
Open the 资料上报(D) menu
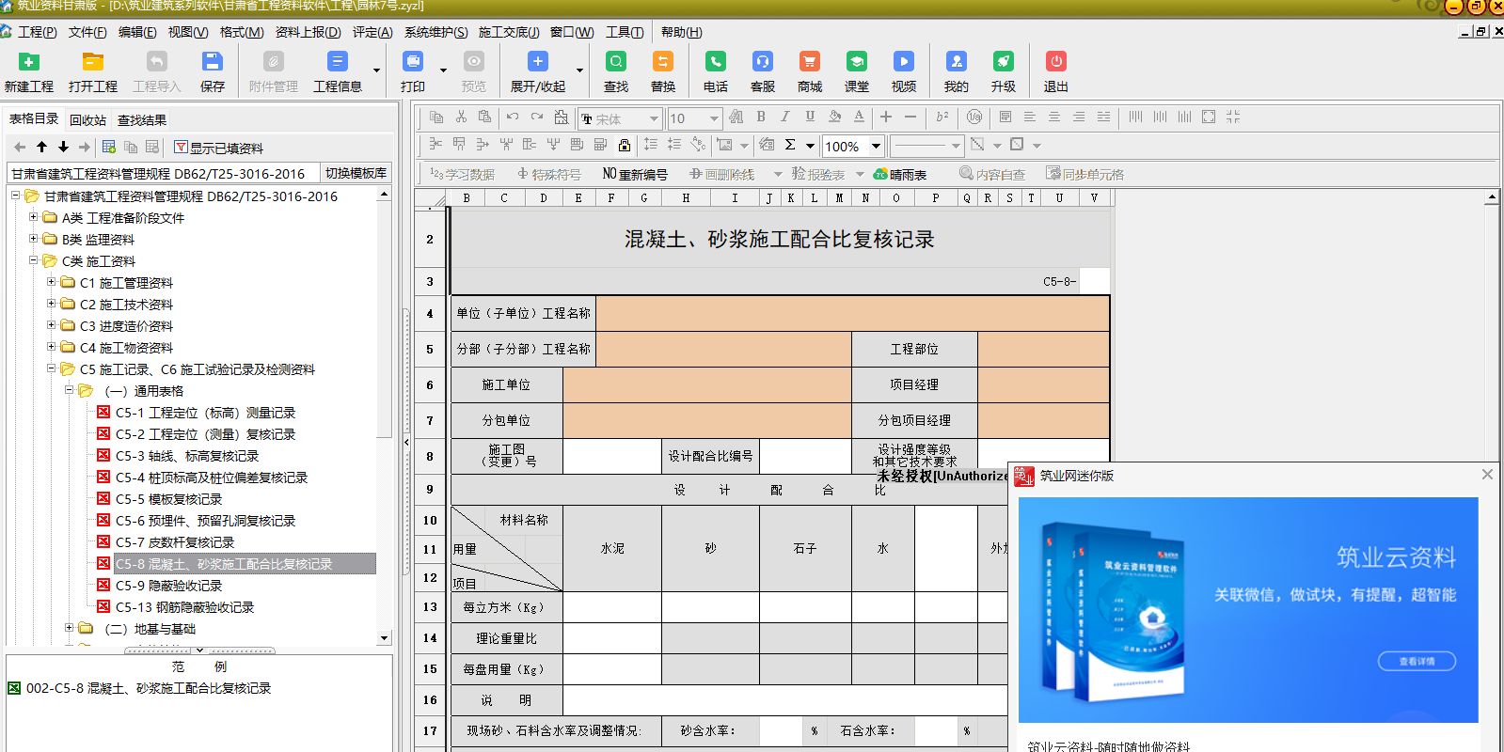[308, 32]
